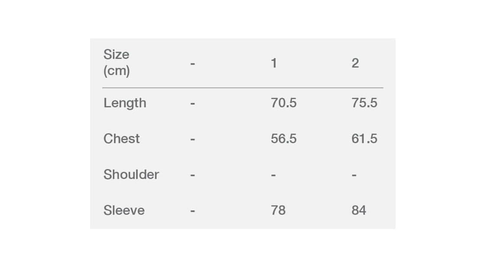487x276 pixels.
Task: Select the 61.5 chest value
Action: [364, 139]
